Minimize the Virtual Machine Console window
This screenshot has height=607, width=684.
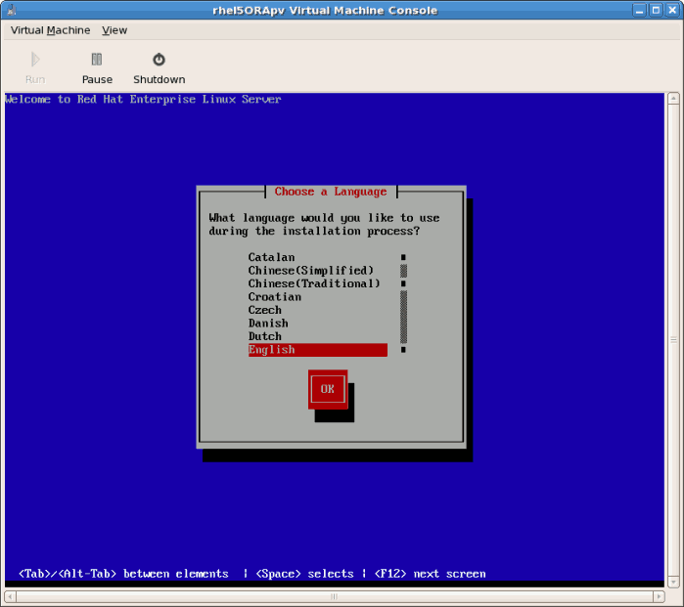pos(639,10)
